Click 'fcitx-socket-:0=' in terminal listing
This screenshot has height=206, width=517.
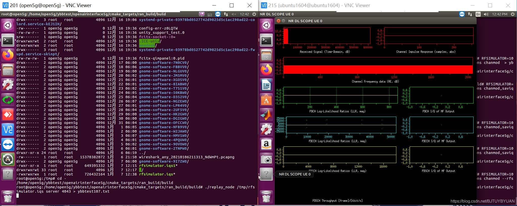coord(157,37)
